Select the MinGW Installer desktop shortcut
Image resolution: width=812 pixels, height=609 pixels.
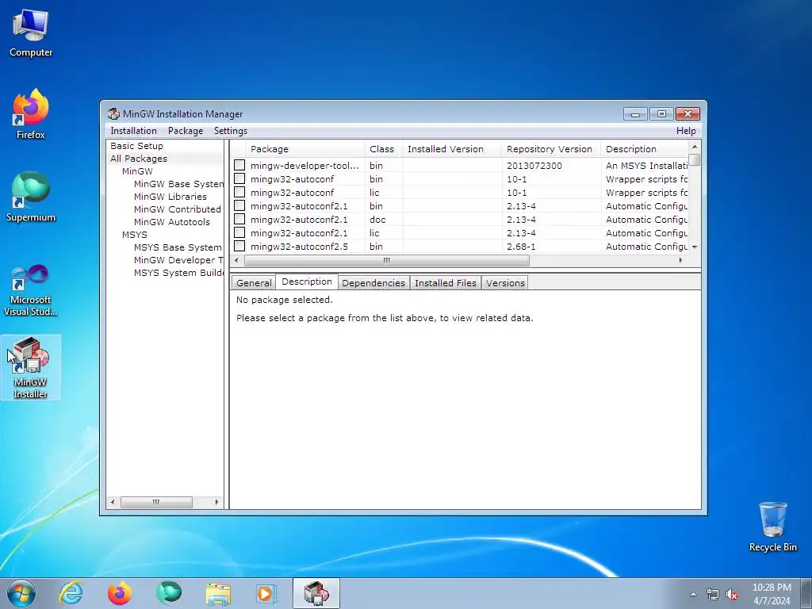coord(31,368)
